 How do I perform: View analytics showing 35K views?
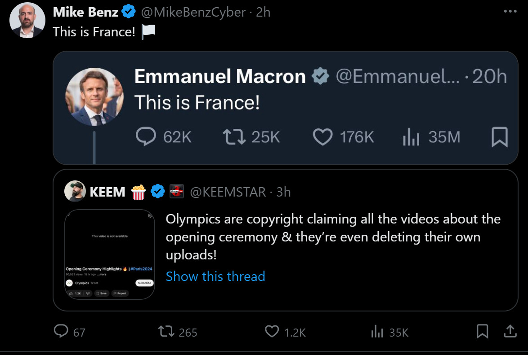376,332
